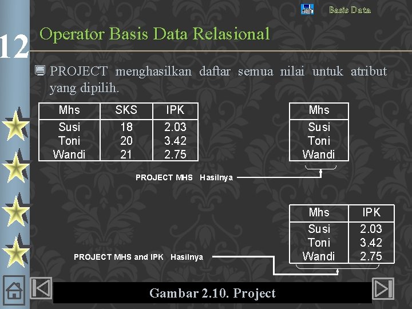Click the home icon button
This screenshot has width=412, height=309.
14,290
